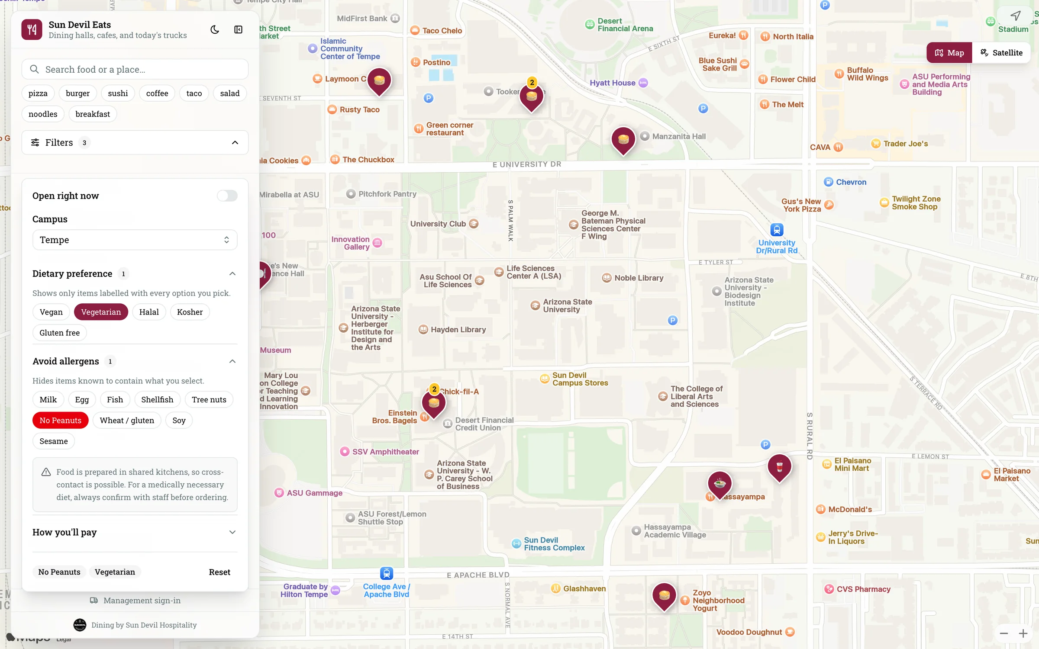Pick the sushi quick search chip
The image size is (1039, 649).
[x=118, y=93]
